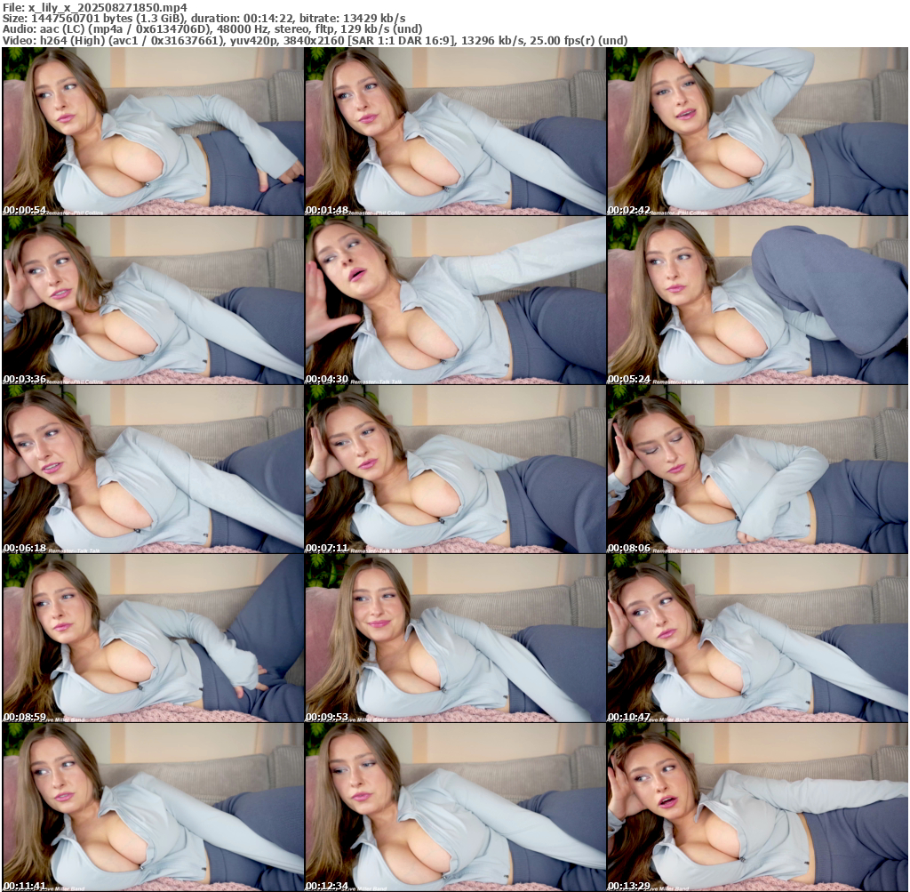
Task: Select the thumbnail at timestamp 00:08:59
Action: click(x=153, y=639)
